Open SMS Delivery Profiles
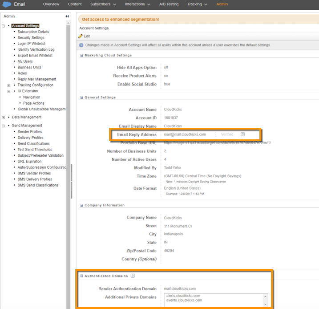 (35, 179)
